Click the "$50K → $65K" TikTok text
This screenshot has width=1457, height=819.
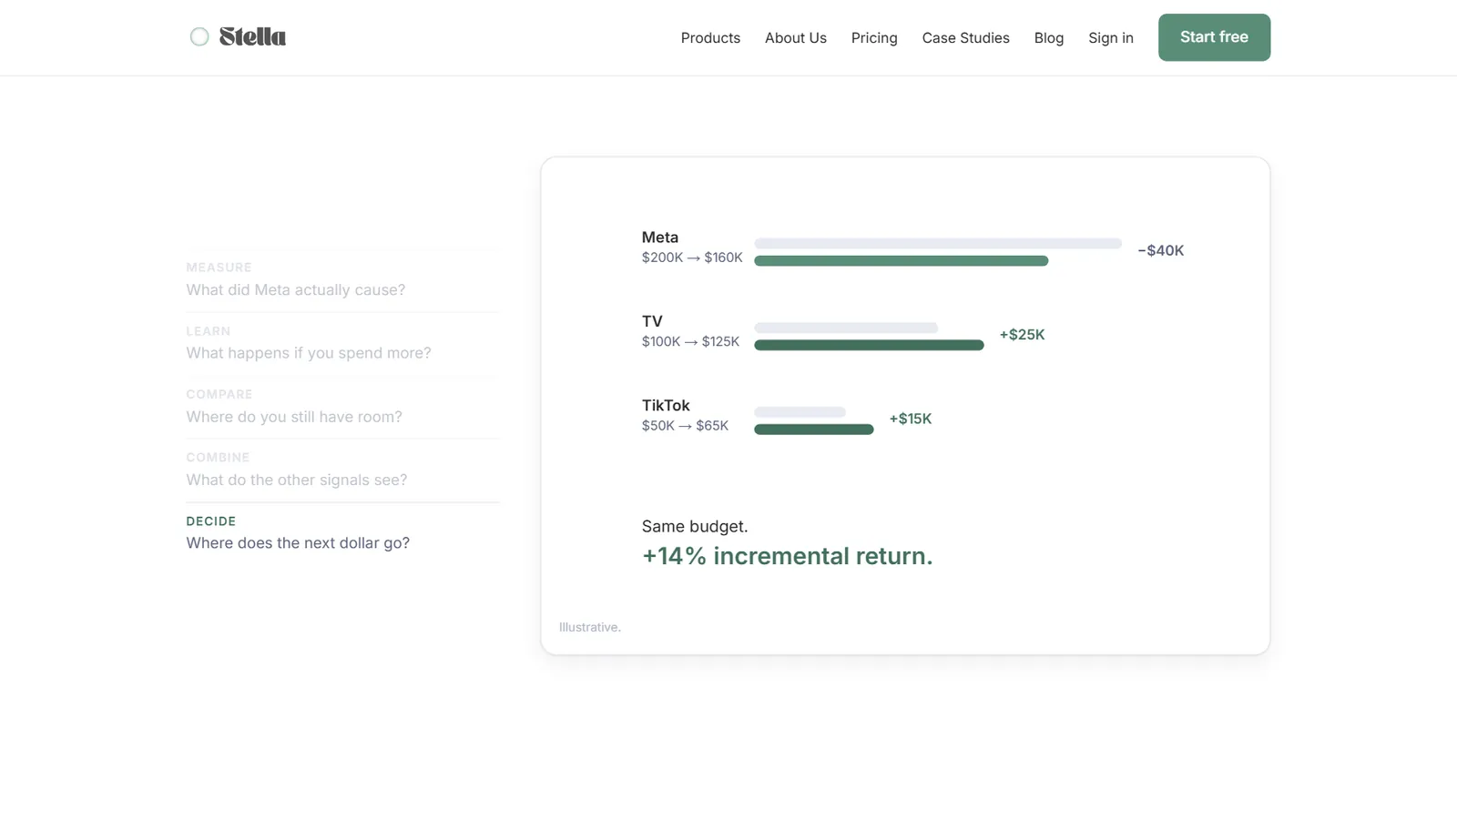[685, 426]
